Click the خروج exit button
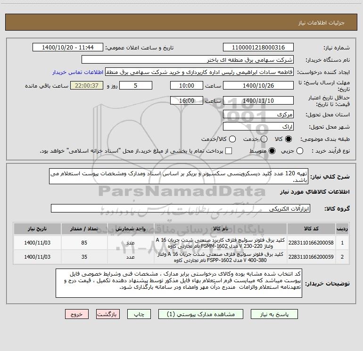This screenshot has width=363, height=351. pos(77,314)
